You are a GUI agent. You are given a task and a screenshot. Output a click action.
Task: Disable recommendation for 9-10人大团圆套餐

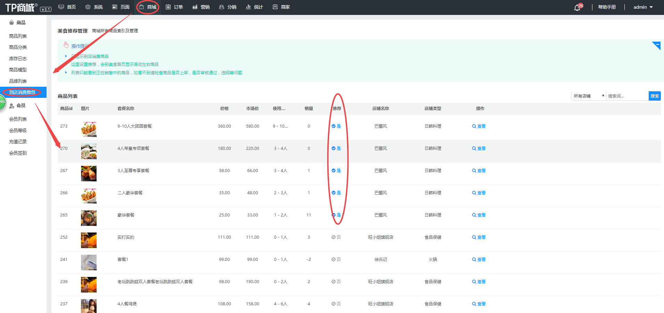click(336, 126)
